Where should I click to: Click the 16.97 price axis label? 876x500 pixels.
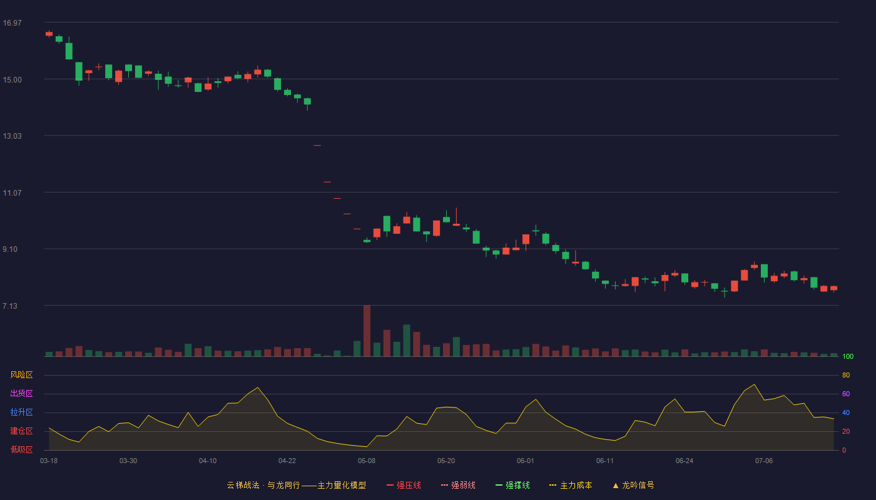coord(12,23)
